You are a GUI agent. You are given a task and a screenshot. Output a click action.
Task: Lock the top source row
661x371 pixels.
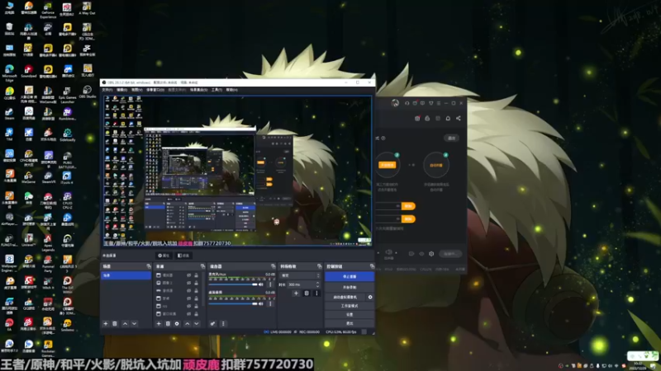coord(196,275)
